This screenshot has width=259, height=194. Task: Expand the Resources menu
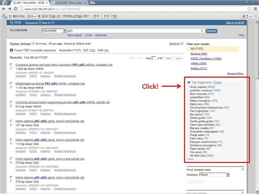[x=33, y=23]
